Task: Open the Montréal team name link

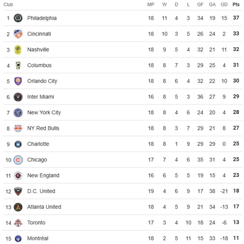Action: click(38, 239)
